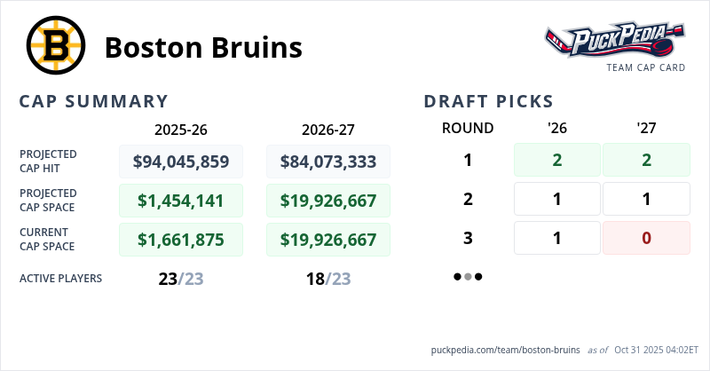Click 2026-27 current cap space value
The width and height of the screenshot is (710, 371).
(x=328, y=240)
